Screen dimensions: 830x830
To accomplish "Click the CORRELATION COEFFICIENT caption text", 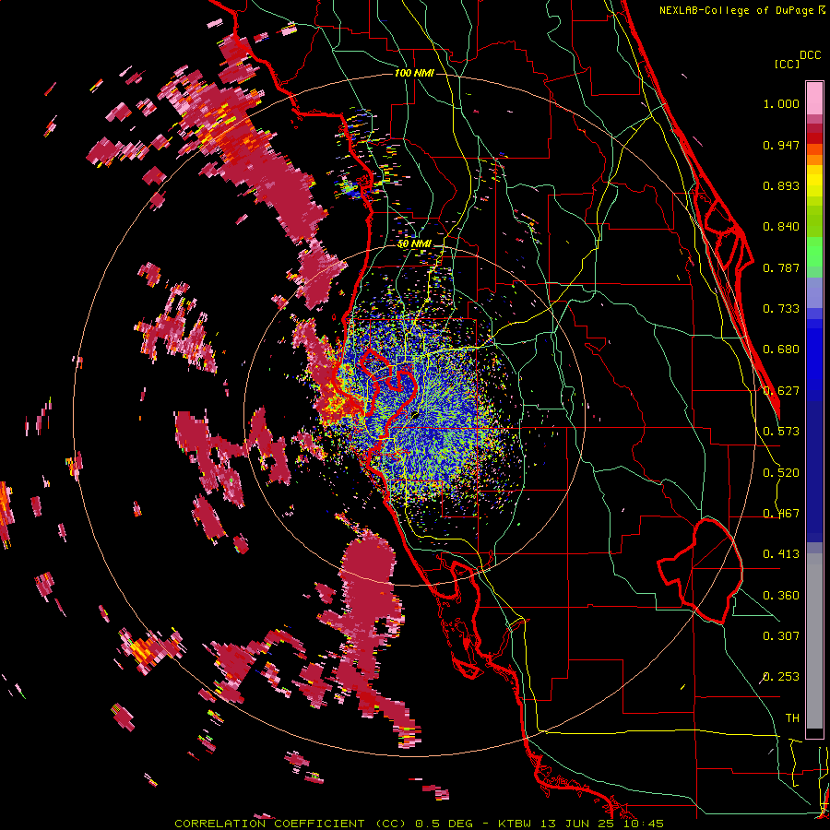I will pyautogui.click(x=269, y=824).
